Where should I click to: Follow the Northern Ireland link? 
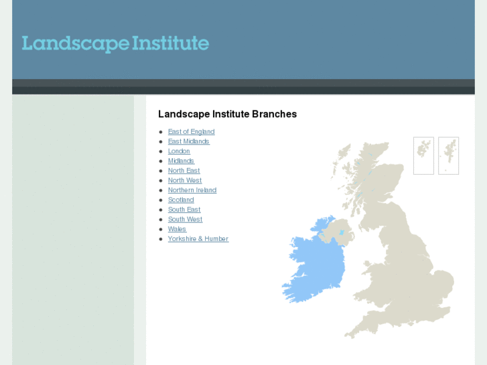coord(192,190)
